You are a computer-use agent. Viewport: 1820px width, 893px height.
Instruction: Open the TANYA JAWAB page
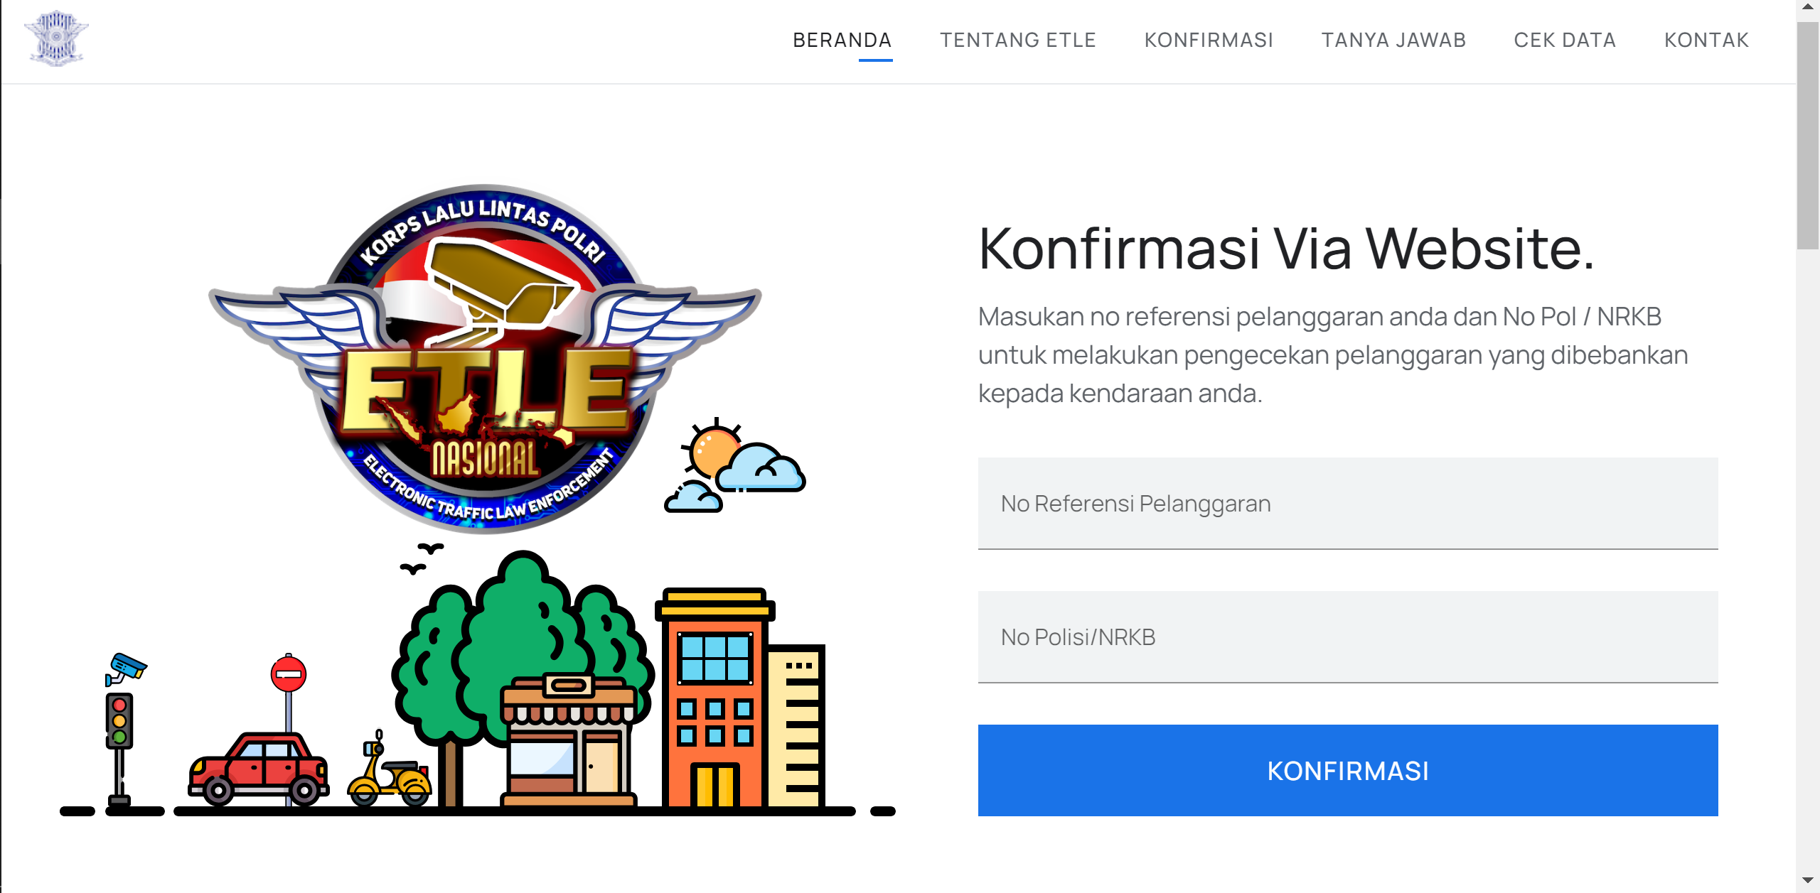(1393, 40)
